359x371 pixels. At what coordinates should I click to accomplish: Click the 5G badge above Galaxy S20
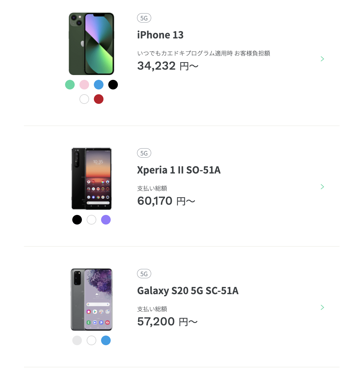(144, 274)
